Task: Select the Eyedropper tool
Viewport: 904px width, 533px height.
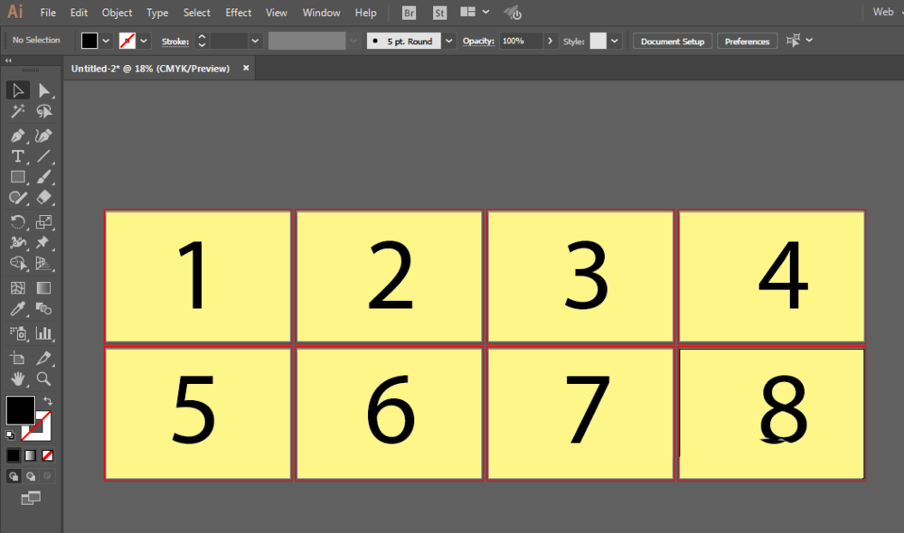Action: (x=17, y=309)
